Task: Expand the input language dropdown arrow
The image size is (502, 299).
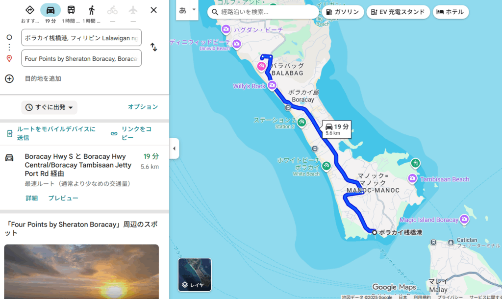Action: [194, 10]
